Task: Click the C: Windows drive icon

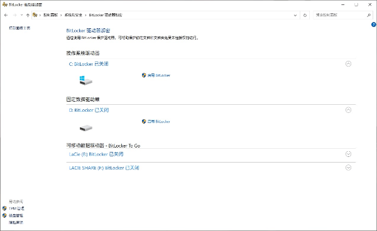Action: pos(85,80)
